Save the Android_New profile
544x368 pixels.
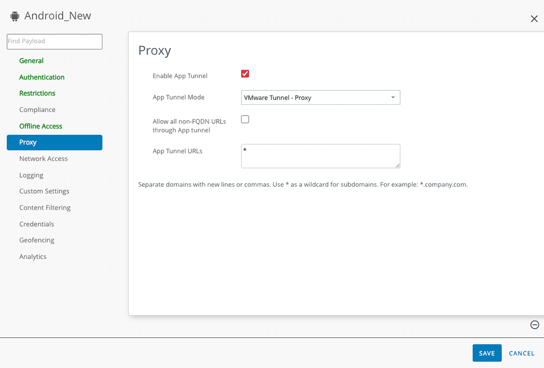click(487, 353)
